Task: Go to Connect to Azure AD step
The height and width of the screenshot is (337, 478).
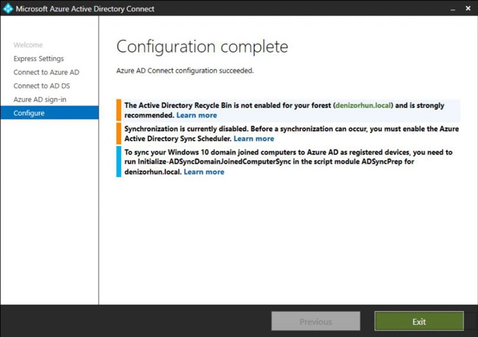Action: [46, 72]
